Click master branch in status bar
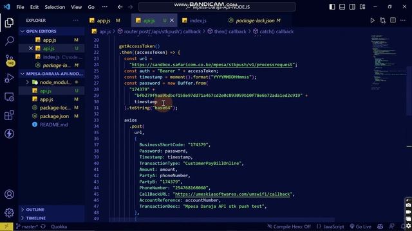Image resolution: width=412 pixels, height=231 pixels. tap(27, 227)
